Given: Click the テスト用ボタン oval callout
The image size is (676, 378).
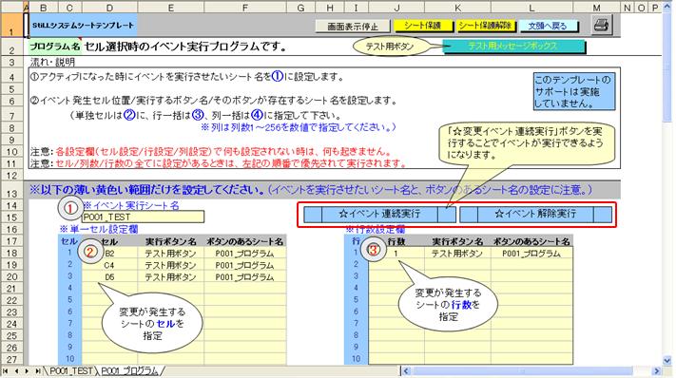Looking at the screenshot, I should point(390,47).
